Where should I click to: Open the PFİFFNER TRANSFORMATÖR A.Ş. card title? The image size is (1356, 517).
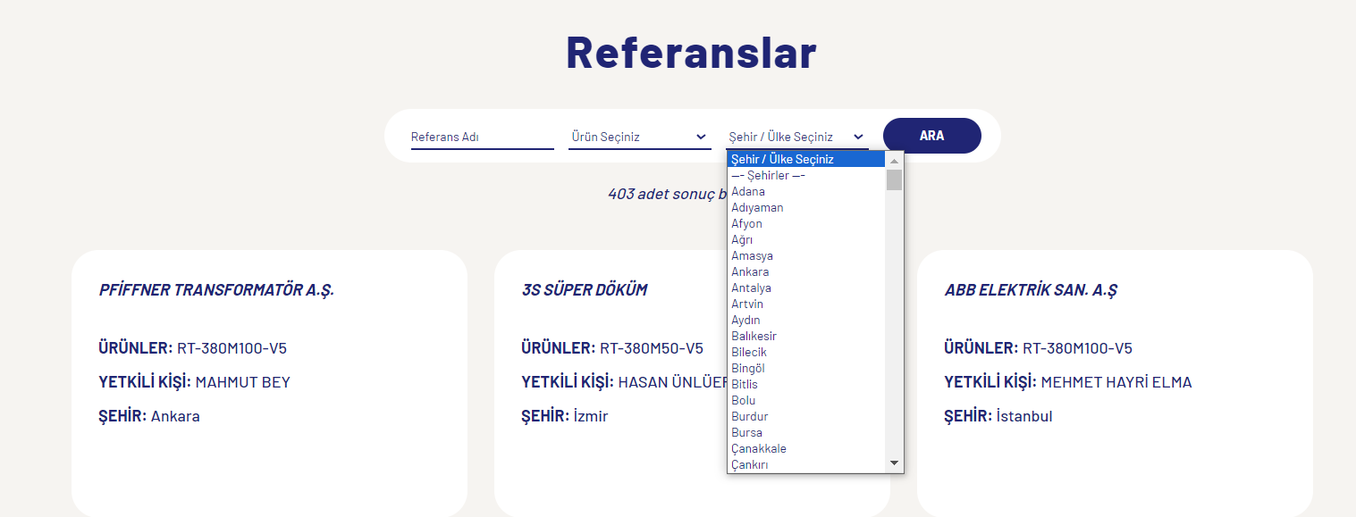click(216, 290)
